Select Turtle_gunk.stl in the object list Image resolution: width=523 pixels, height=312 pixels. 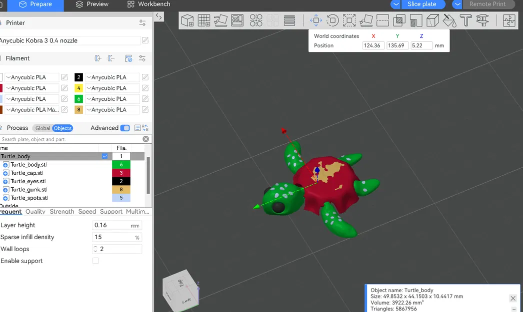coord(28,190)
